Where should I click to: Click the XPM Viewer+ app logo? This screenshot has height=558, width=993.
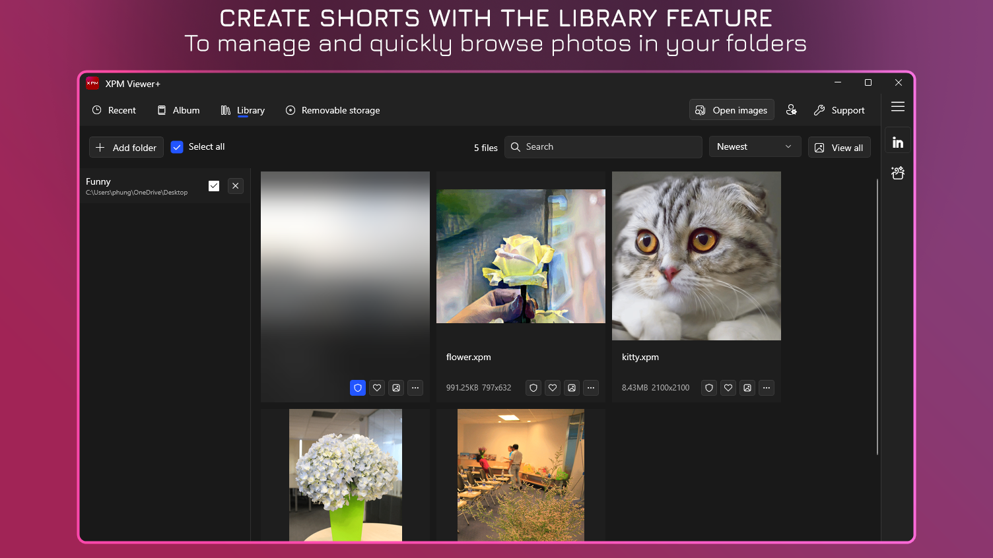tap(92, 83)
